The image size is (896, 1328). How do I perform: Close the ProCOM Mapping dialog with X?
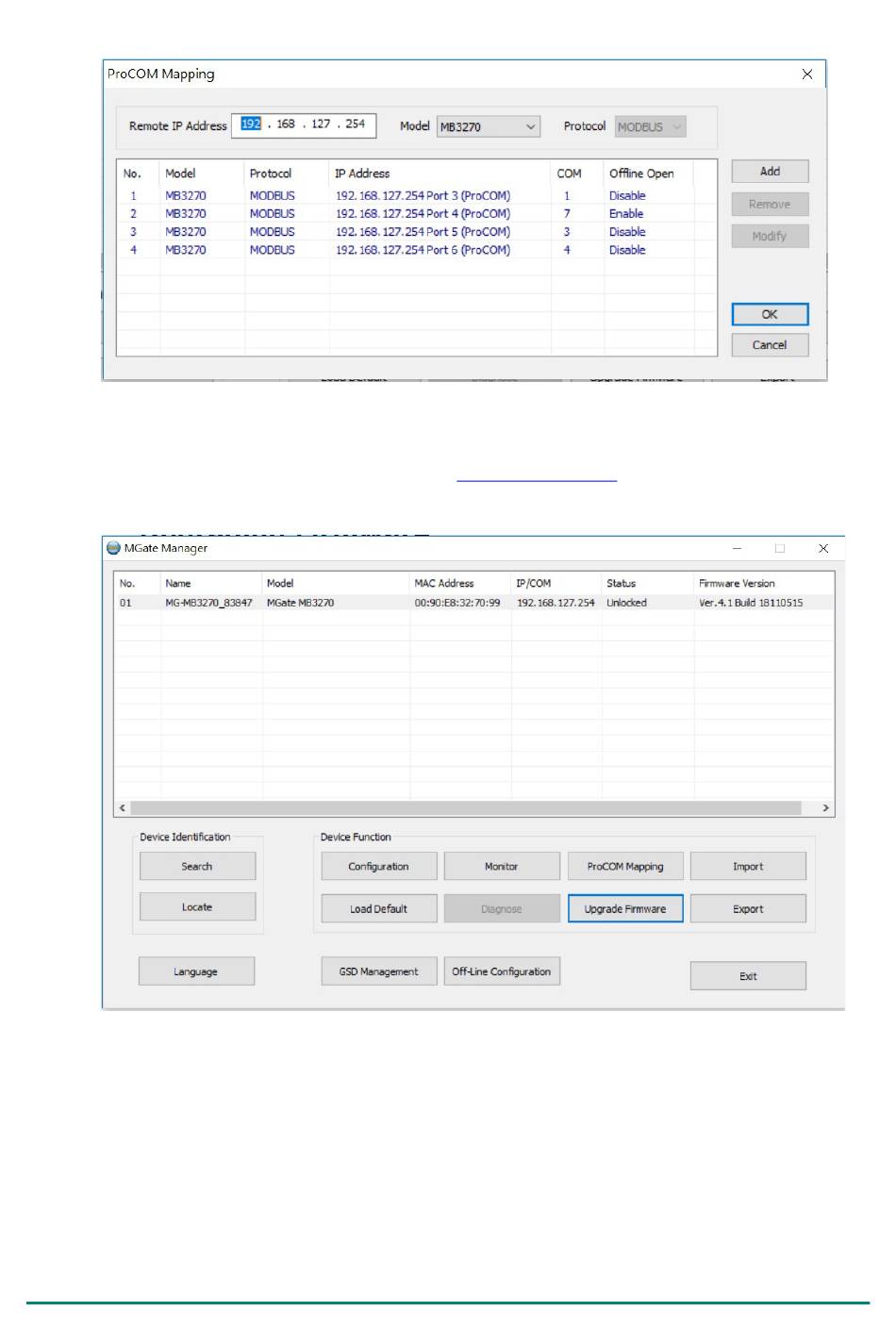pyautogui.click(x=807, y=75)
